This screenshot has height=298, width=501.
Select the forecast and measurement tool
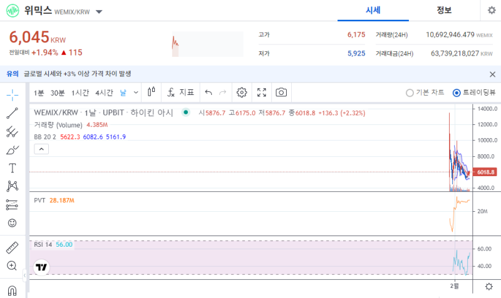pyautogui.click(x=12, y=205)
